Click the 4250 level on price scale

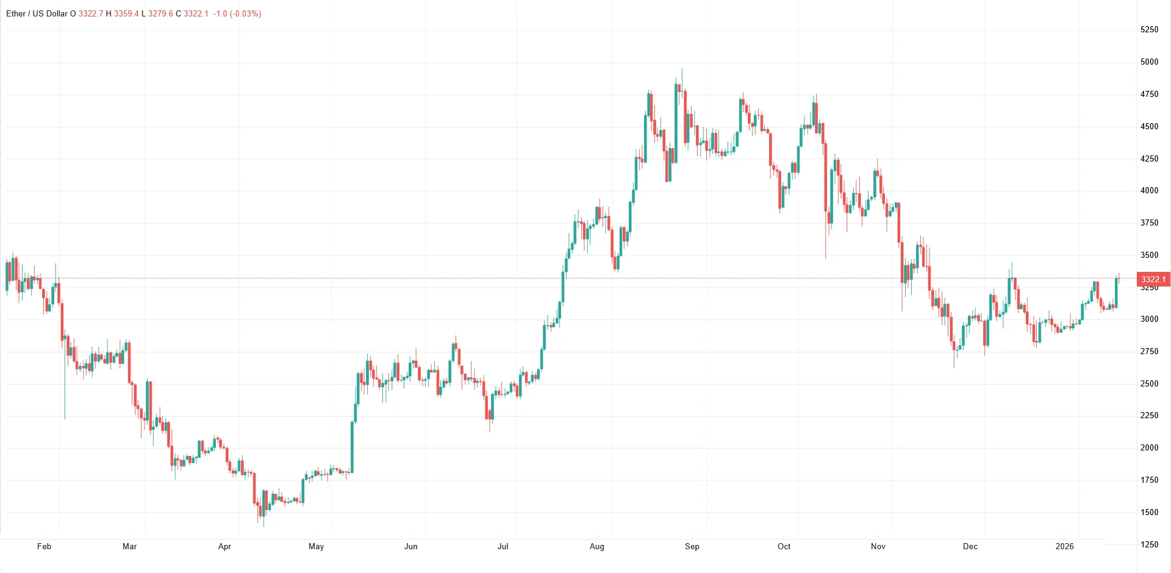click(x=1149, y=158)
